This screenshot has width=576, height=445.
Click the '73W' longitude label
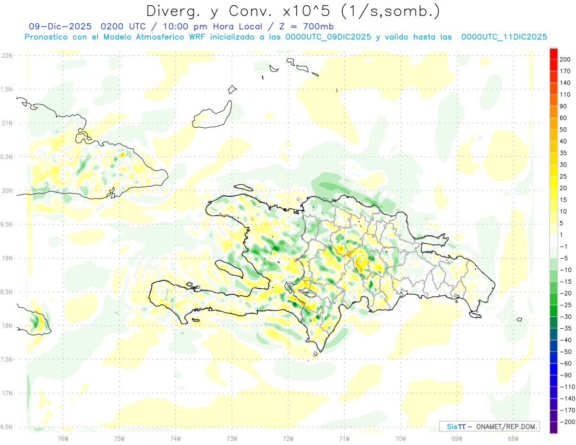click(x=232, y=438)
